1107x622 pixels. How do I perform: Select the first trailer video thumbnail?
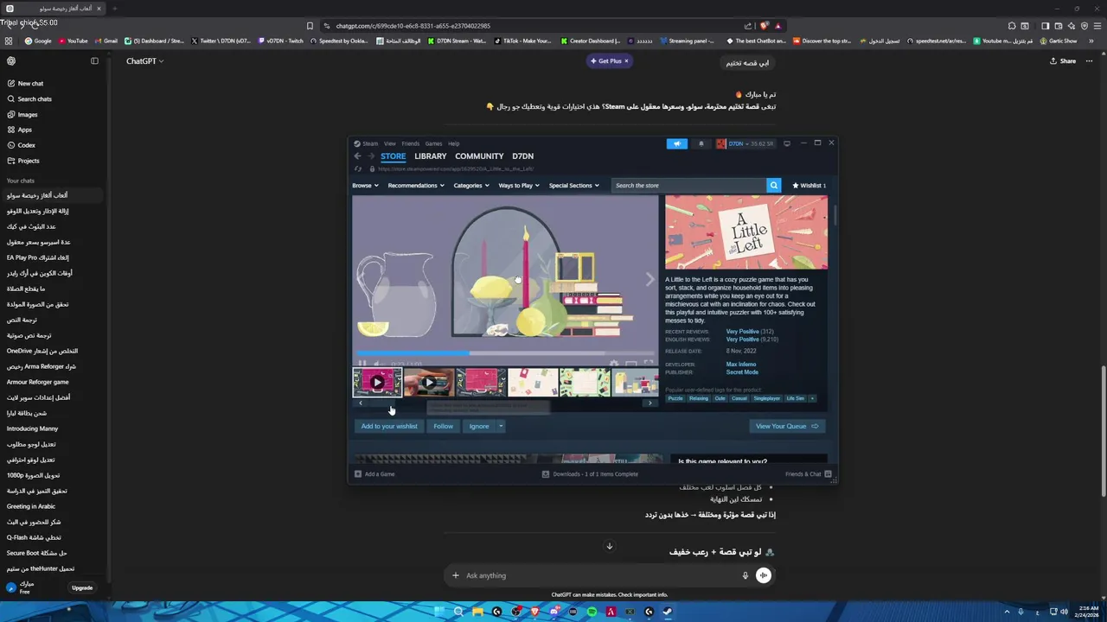pos(377,382)
